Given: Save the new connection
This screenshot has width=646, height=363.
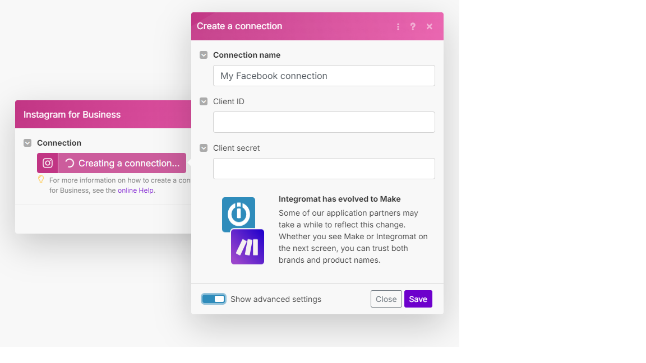Looking at the screenshot, I should pos(418,299).
